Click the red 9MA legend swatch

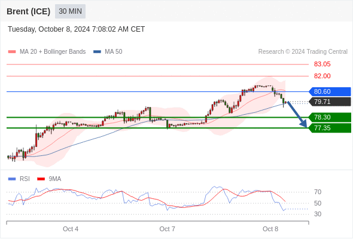click(x=41, y=179)
